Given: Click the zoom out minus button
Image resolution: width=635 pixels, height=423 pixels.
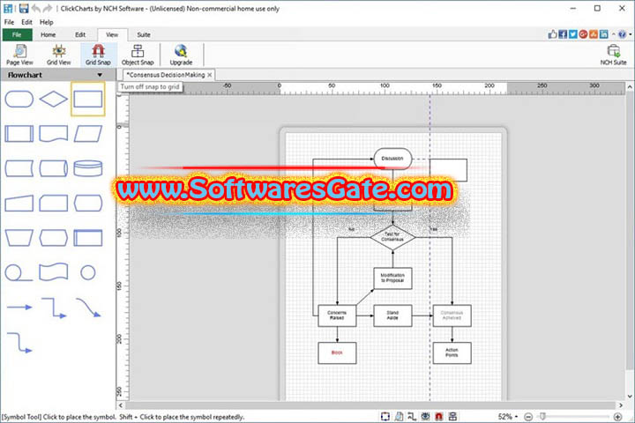Looking at the screenshot, I should 528,417.
